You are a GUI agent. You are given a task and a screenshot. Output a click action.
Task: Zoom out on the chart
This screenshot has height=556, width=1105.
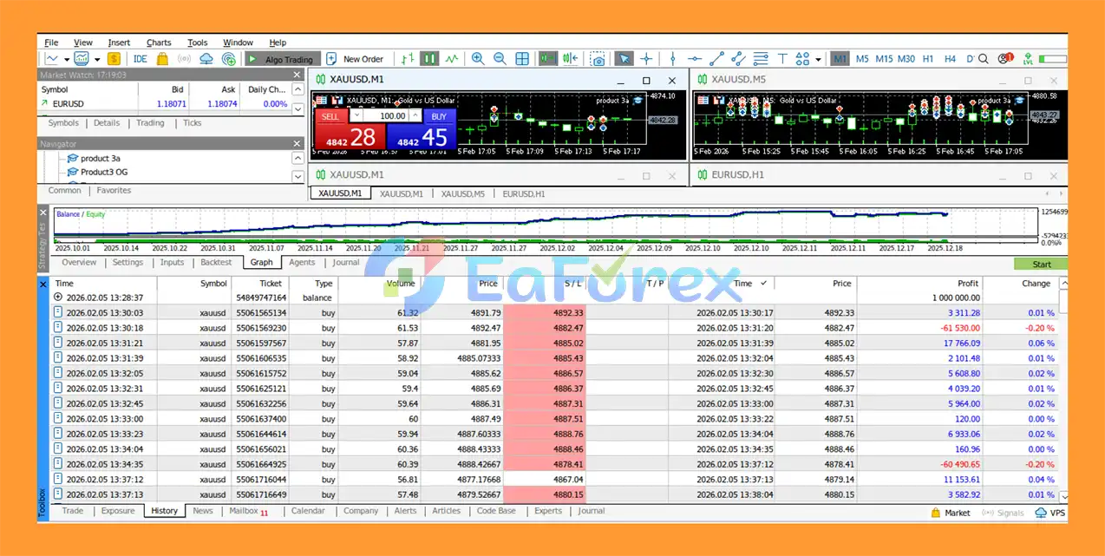coord(500,59)
